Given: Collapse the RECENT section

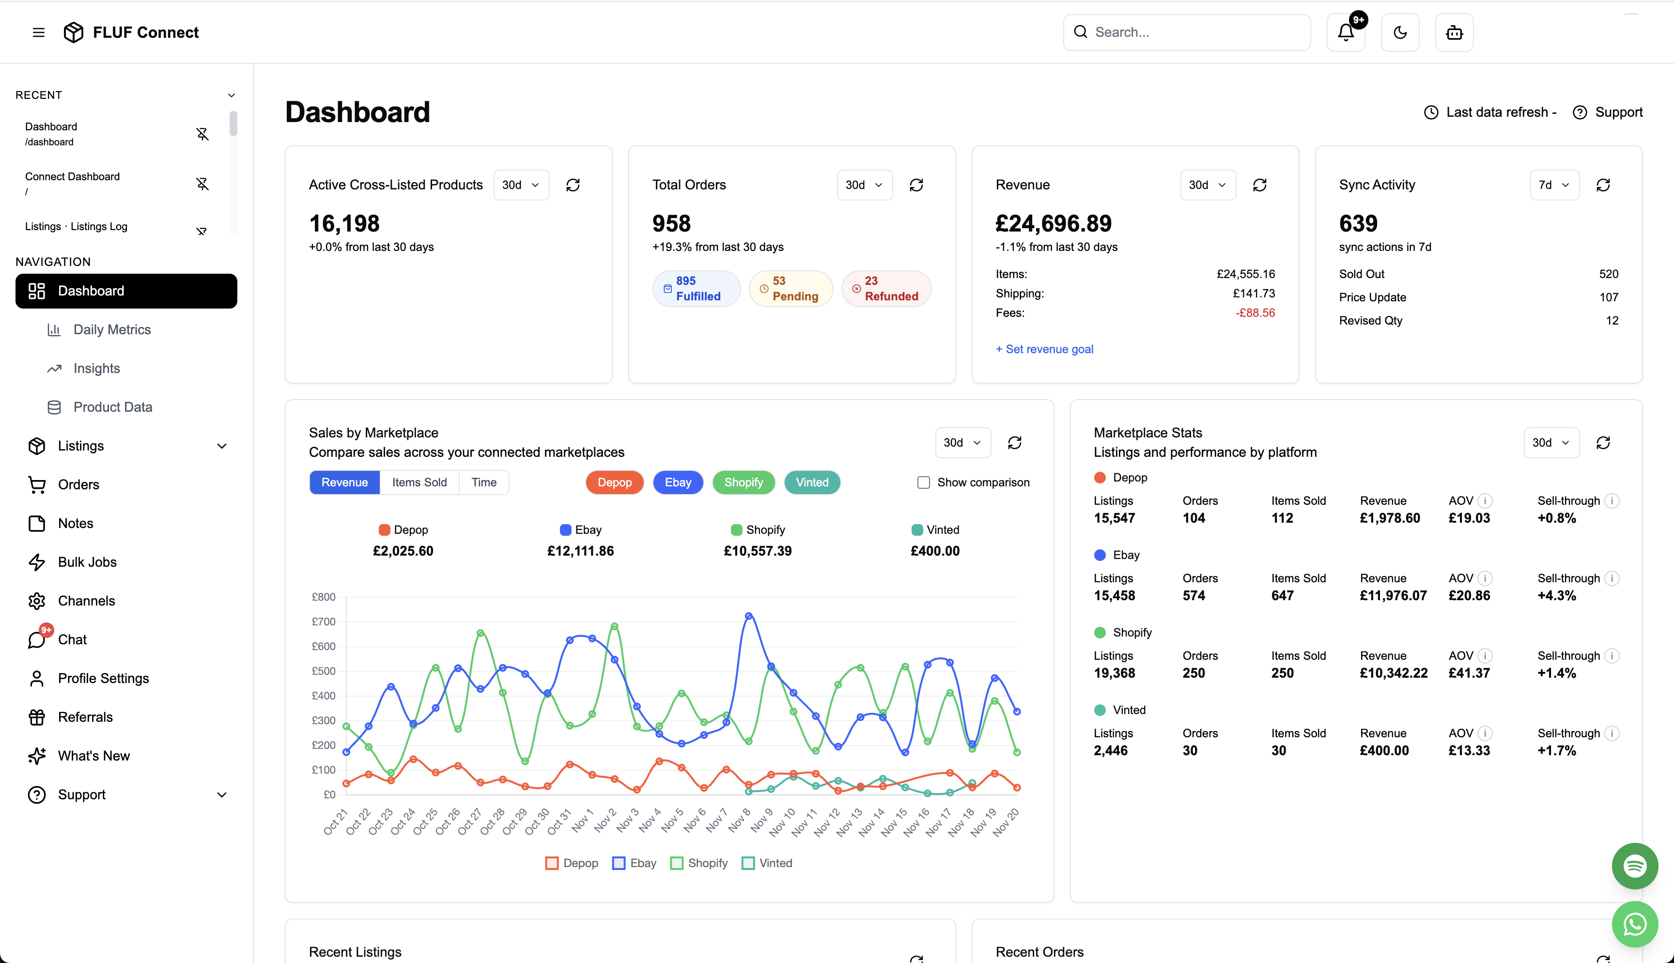Looking at the screenshot, I should (231, 95).
